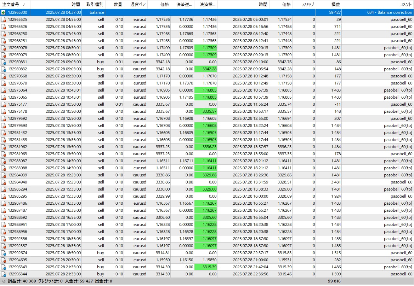Image resolution: width=414 pixels, height=286 pixels.
Task: Select the icon next to order 132969832
Action: point(4,69)
